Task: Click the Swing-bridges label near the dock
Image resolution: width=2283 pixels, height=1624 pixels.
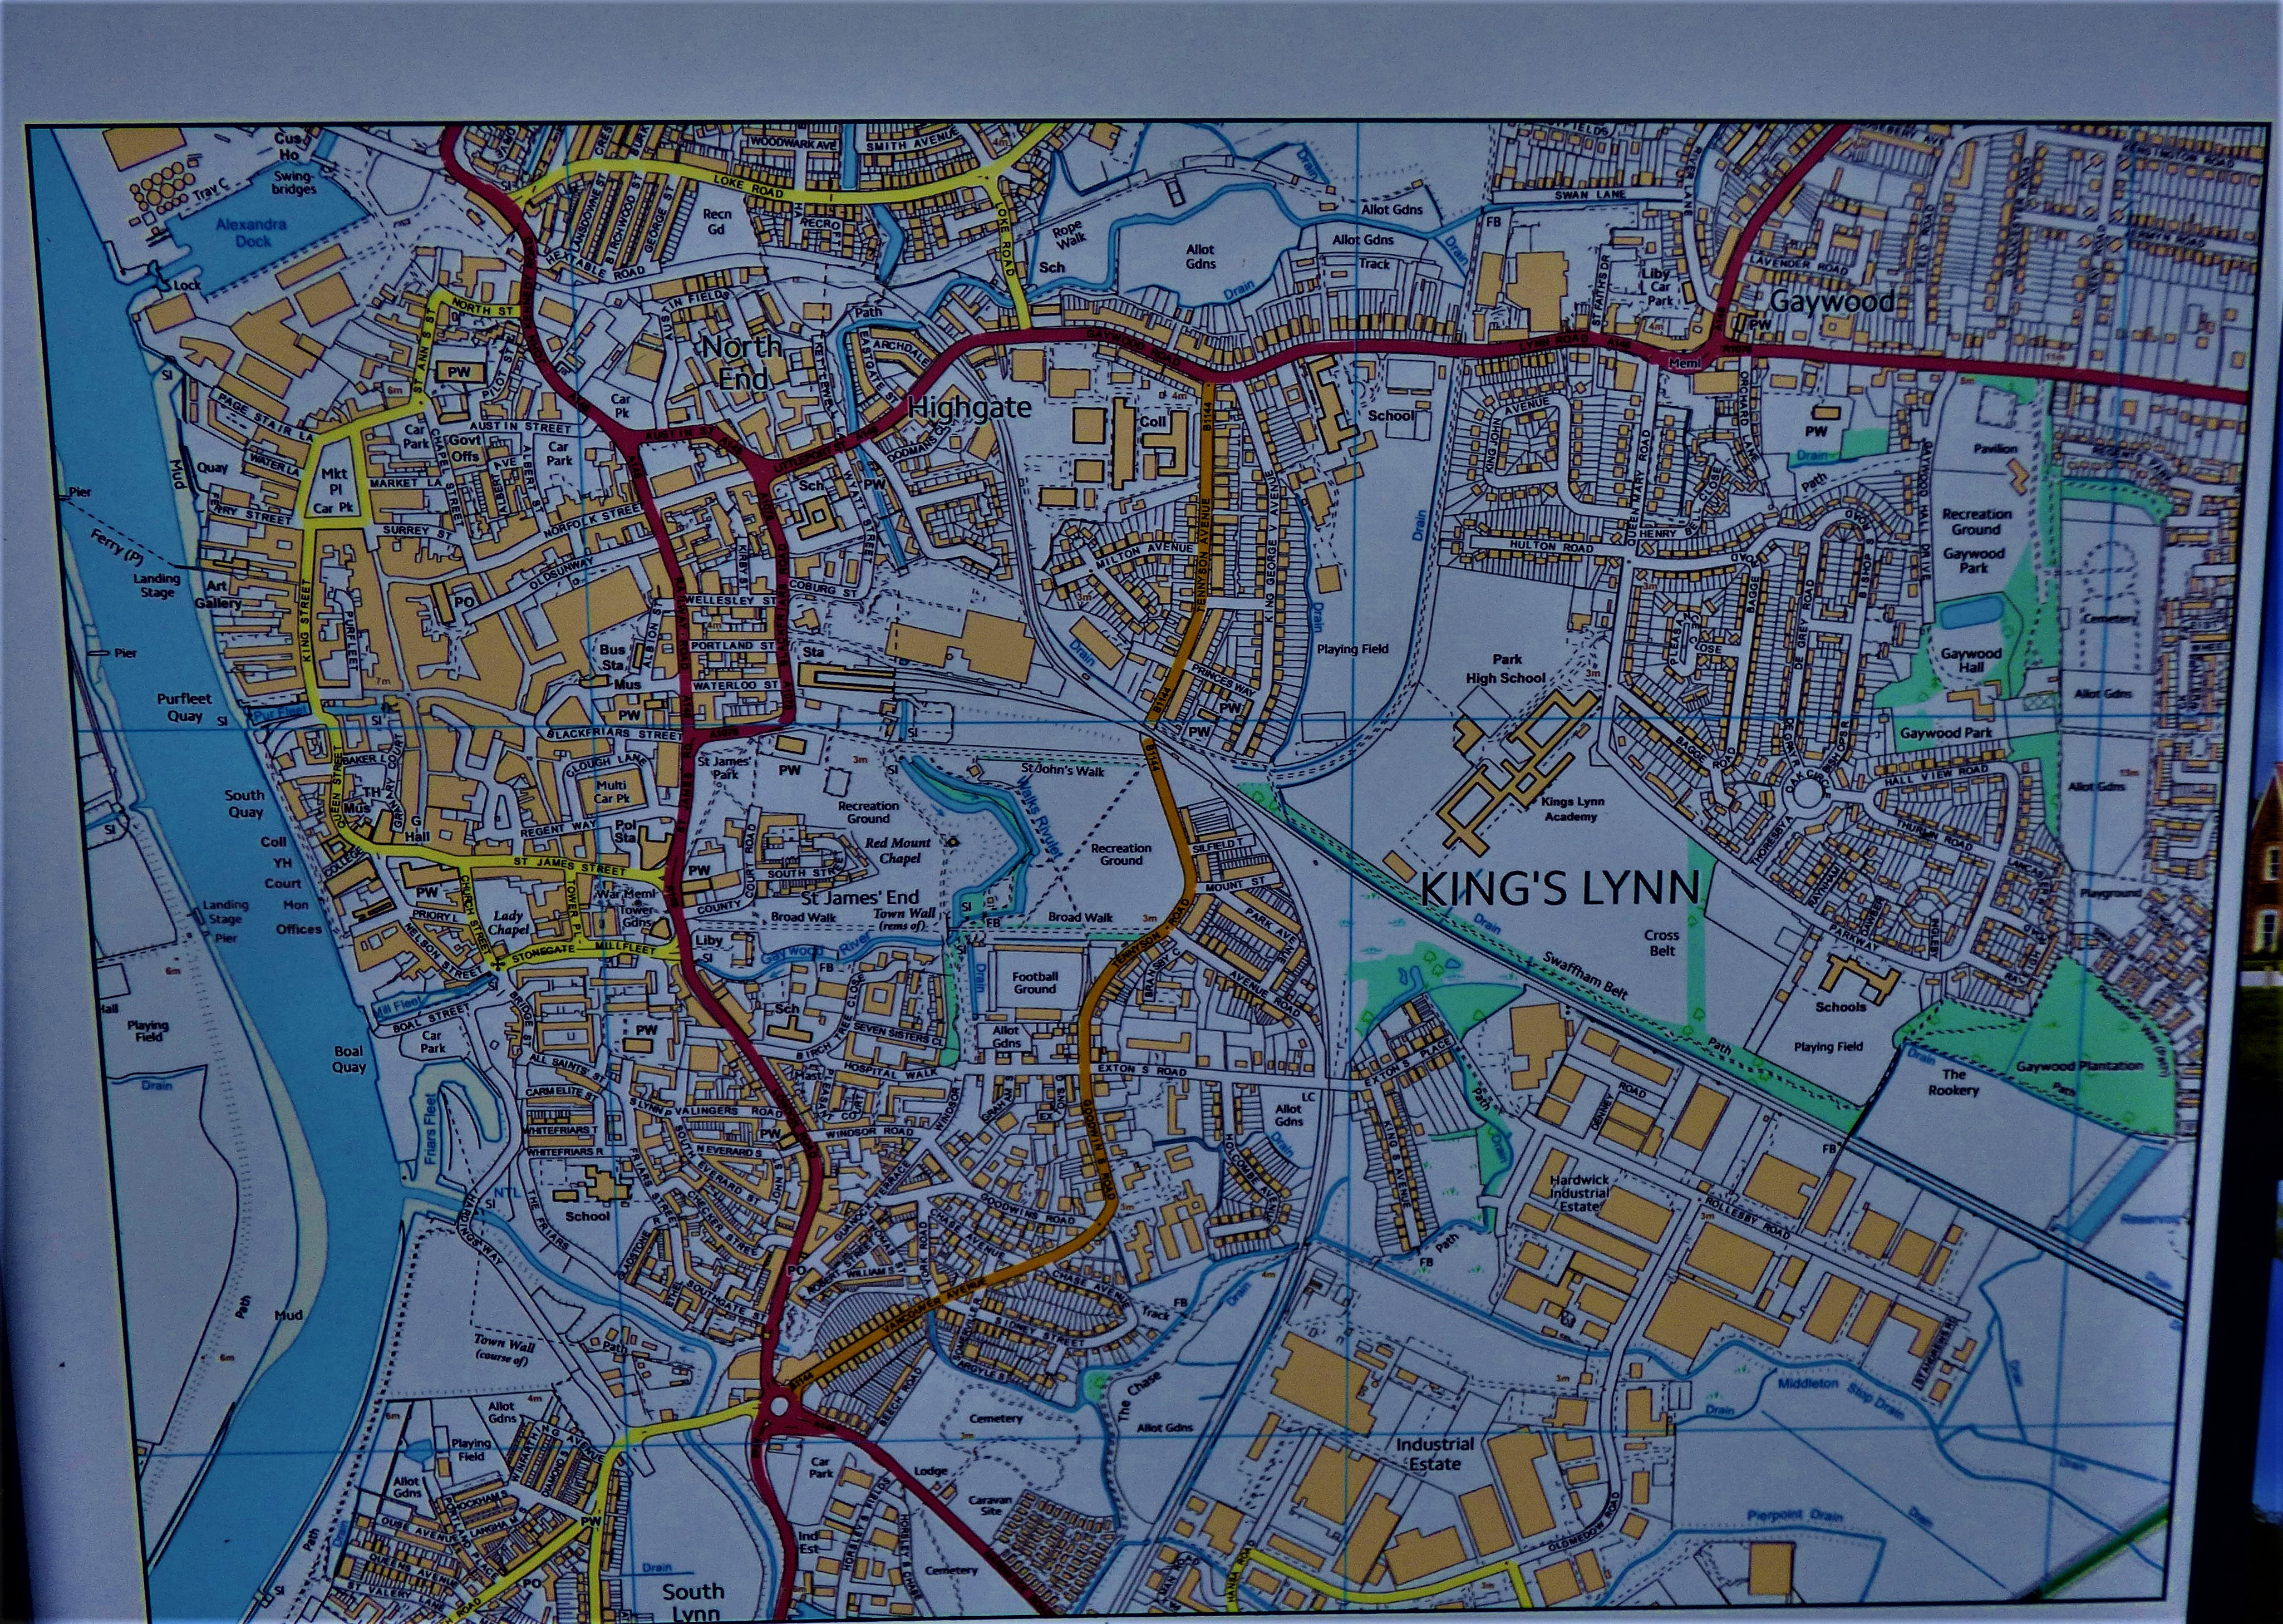Action: pos(294,182)
